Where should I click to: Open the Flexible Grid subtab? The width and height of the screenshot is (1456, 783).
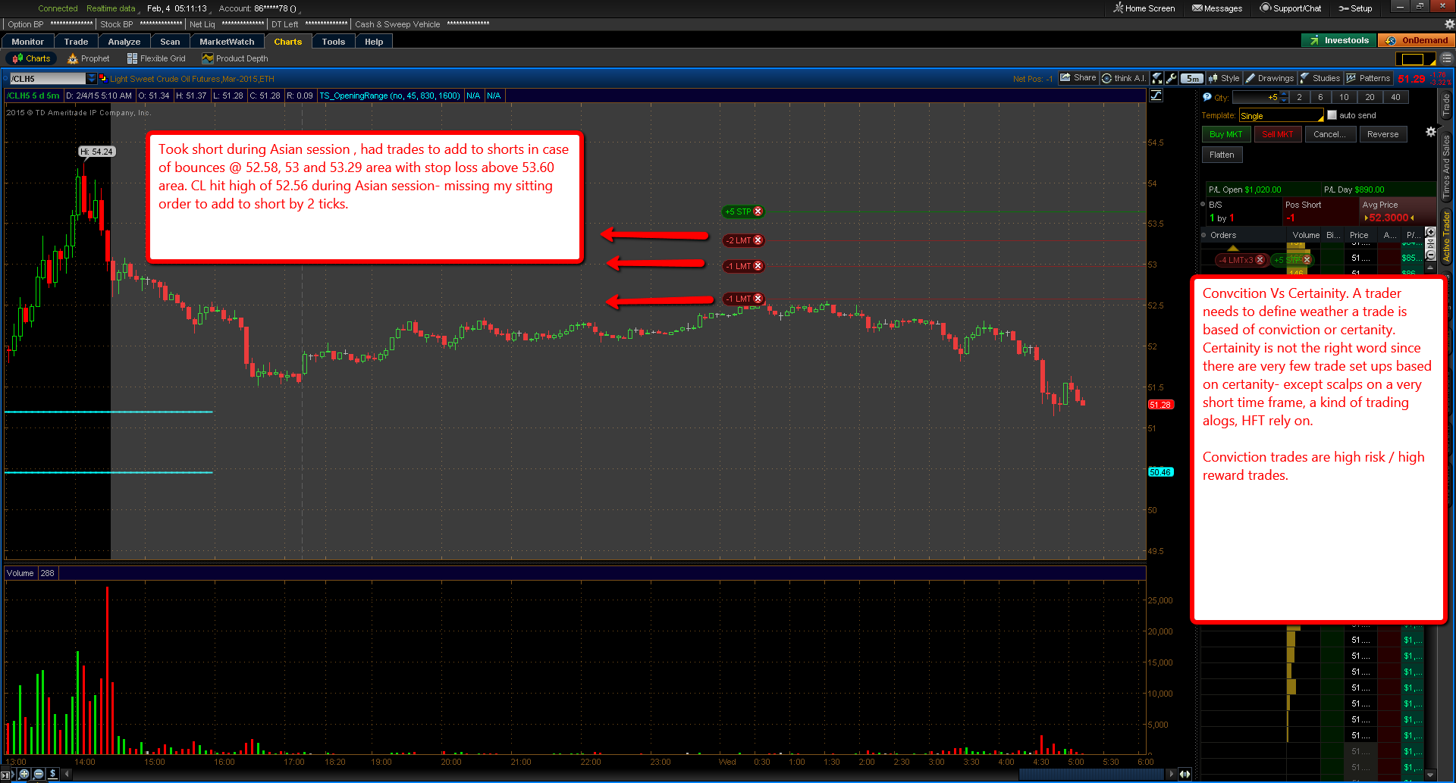(x=156, y=58)
